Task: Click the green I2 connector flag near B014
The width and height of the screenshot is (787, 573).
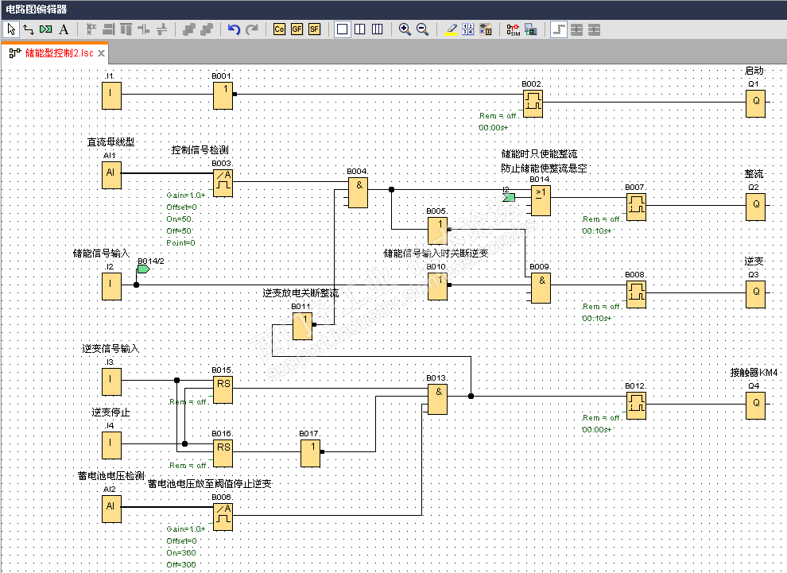Action: pos(509,198)
